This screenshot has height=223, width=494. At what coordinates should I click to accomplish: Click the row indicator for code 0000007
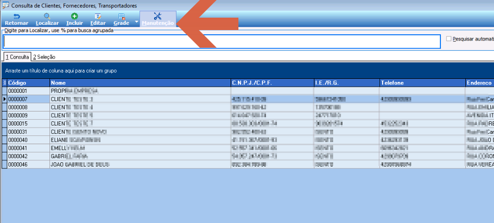pos(4,99)
